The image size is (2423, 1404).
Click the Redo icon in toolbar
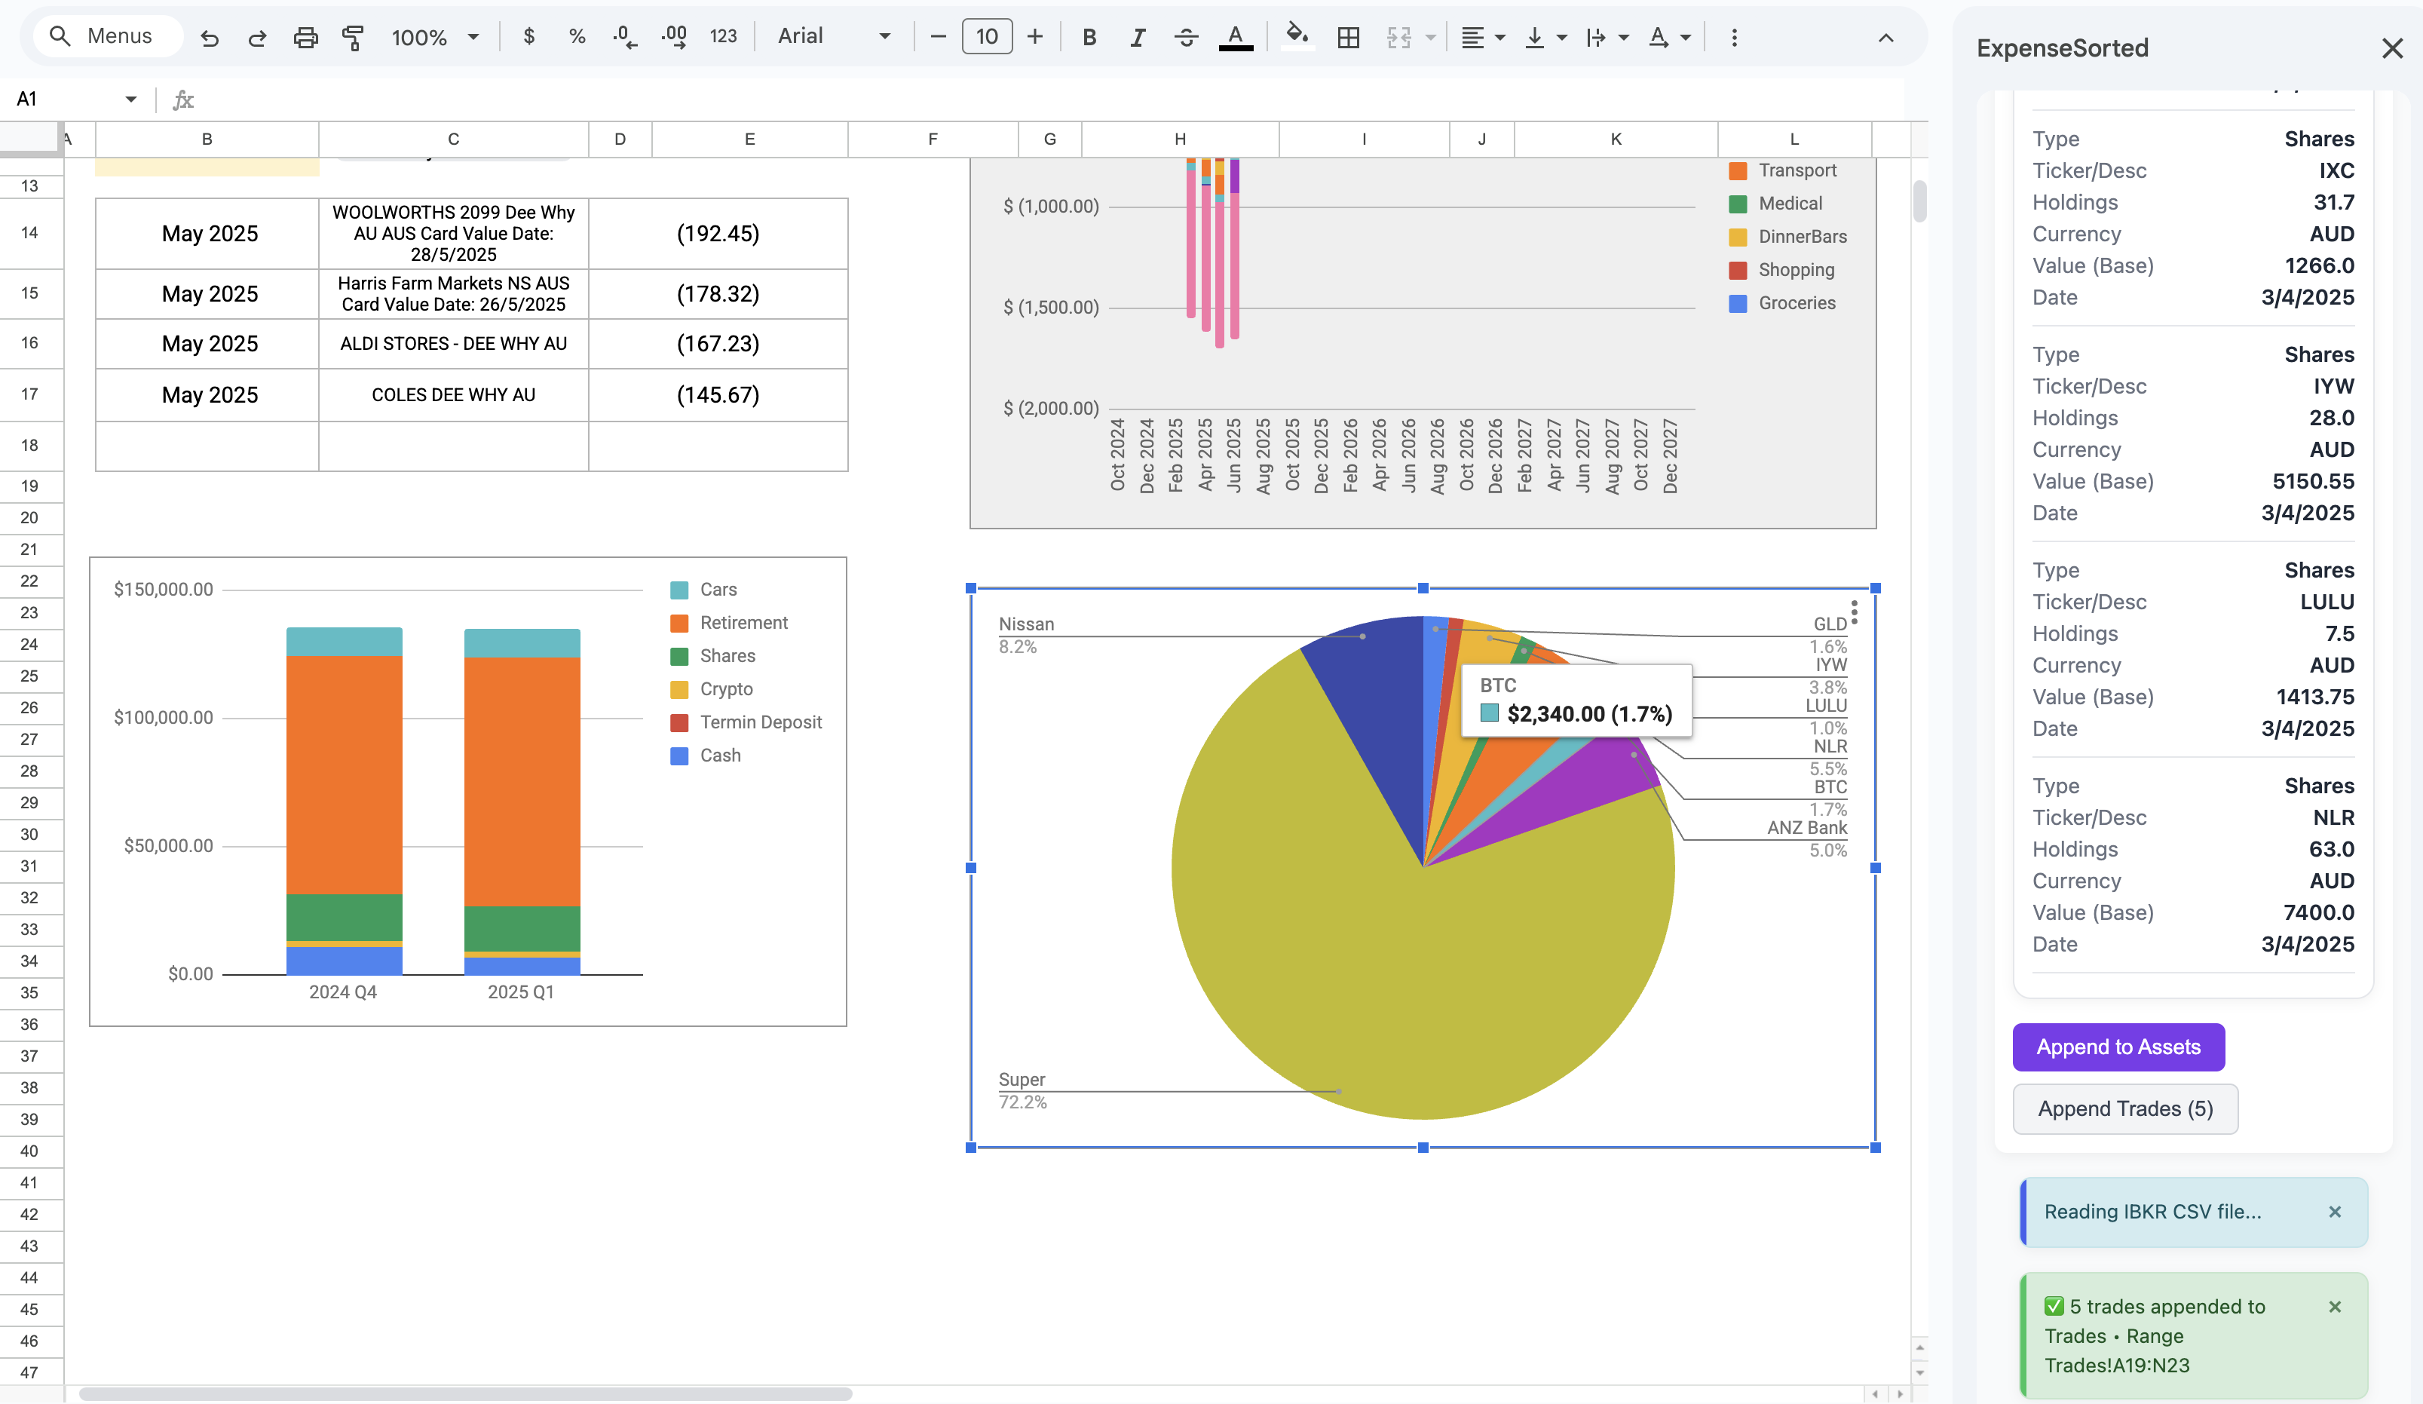[x=257, y=38]
